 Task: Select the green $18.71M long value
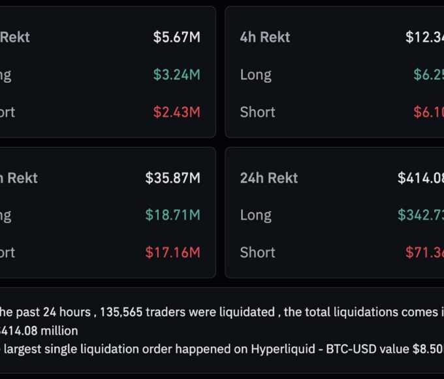pyautogui.click(x=172, y=215)
